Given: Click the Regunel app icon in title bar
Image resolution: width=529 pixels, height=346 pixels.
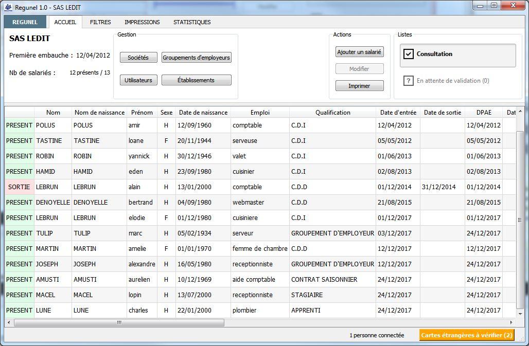Looking at the screenshot, I should click(x=8, y=7).
